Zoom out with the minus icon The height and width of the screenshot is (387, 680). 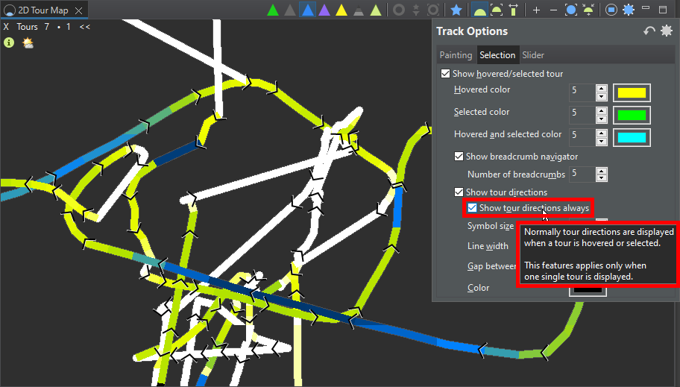[553, 10]
